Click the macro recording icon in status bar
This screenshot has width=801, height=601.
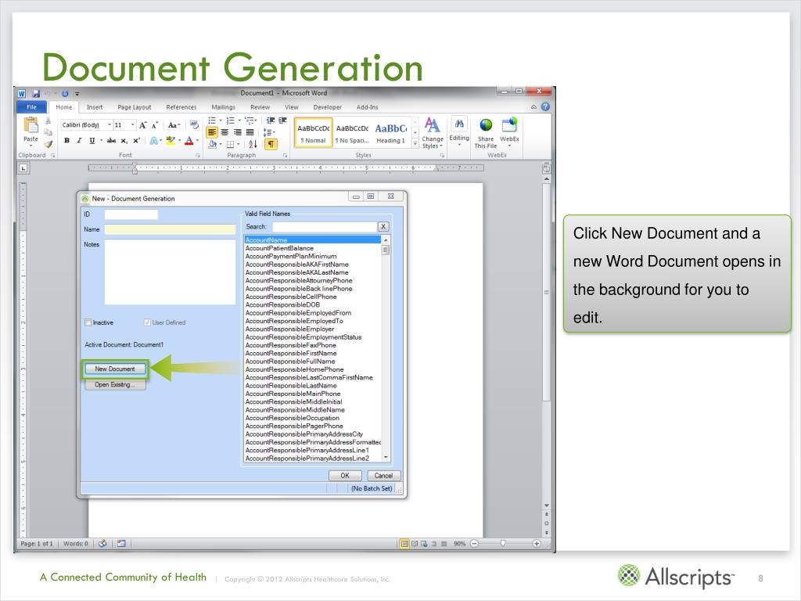point(121,544)
